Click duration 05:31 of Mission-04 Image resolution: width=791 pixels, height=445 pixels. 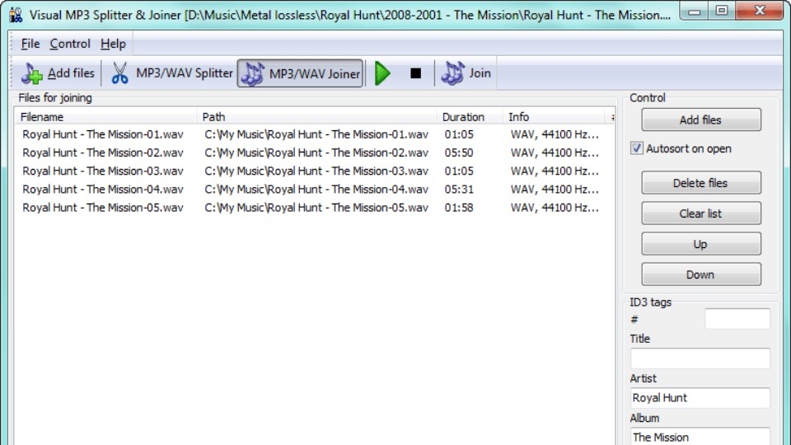(x=459, y=190)
